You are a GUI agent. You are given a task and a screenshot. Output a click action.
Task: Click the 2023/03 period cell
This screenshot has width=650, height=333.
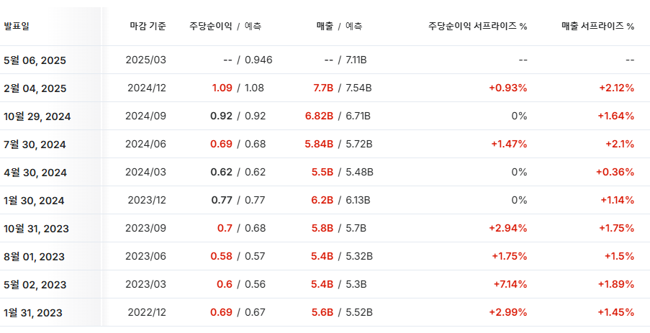145,285
